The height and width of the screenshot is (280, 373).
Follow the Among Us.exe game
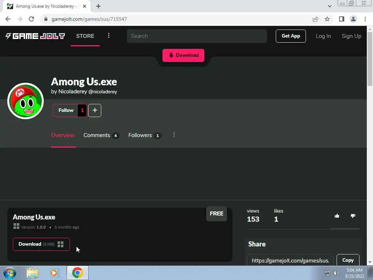pyautogui.click(x=66, y=110)
